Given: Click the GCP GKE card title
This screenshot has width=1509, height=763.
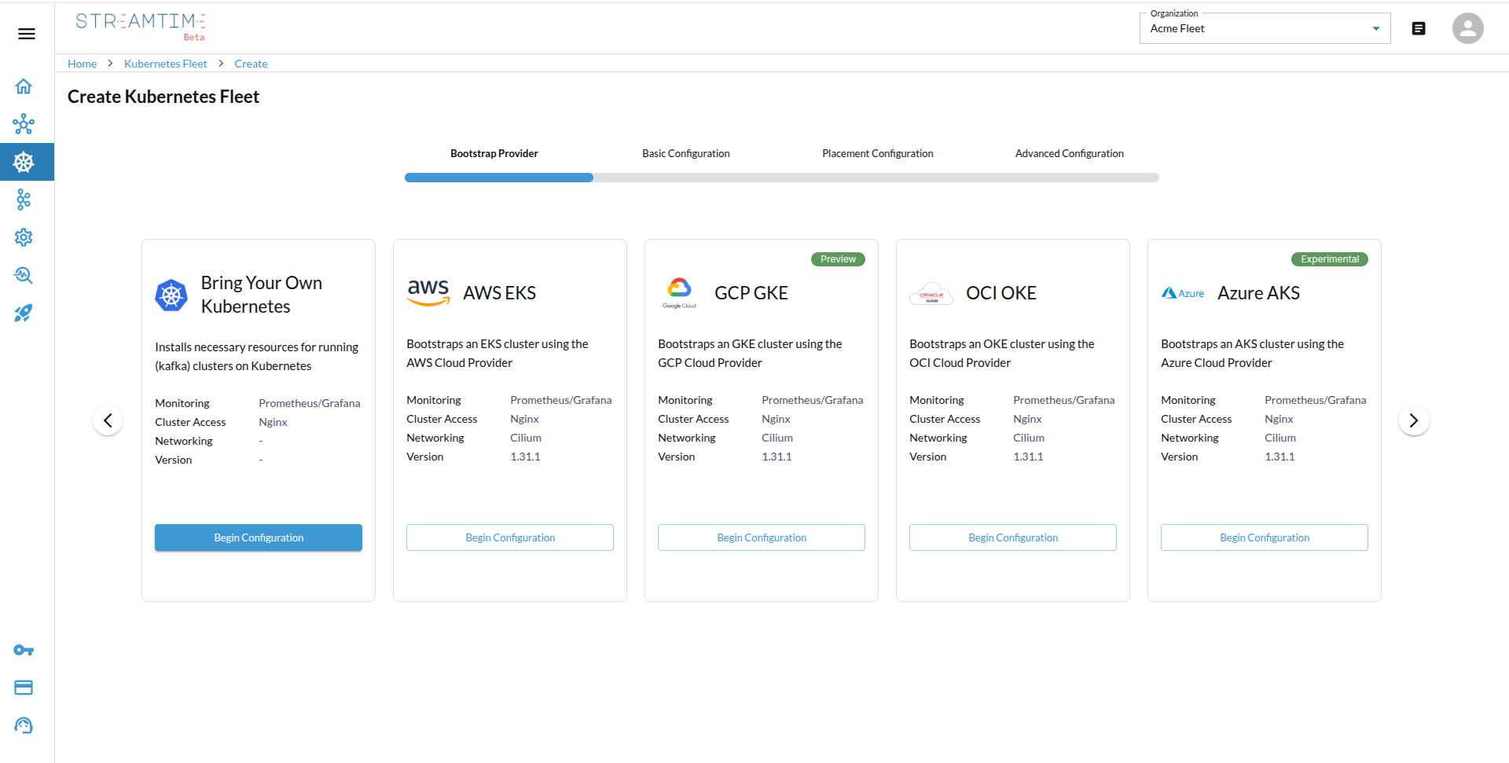Looking at the screenshot, I should click(x=751, y=293).
